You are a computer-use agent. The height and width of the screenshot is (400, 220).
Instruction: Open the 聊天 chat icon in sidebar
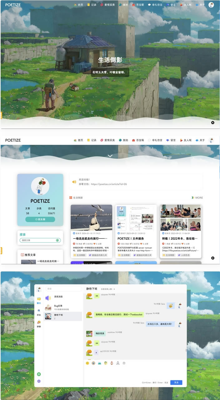[x=39, y=300]
